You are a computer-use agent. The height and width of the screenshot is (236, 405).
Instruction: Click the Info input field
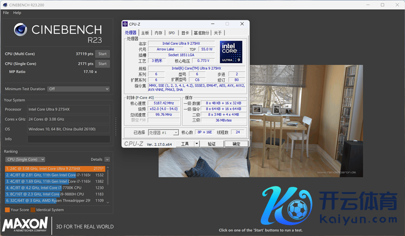(x=68, y=139)
